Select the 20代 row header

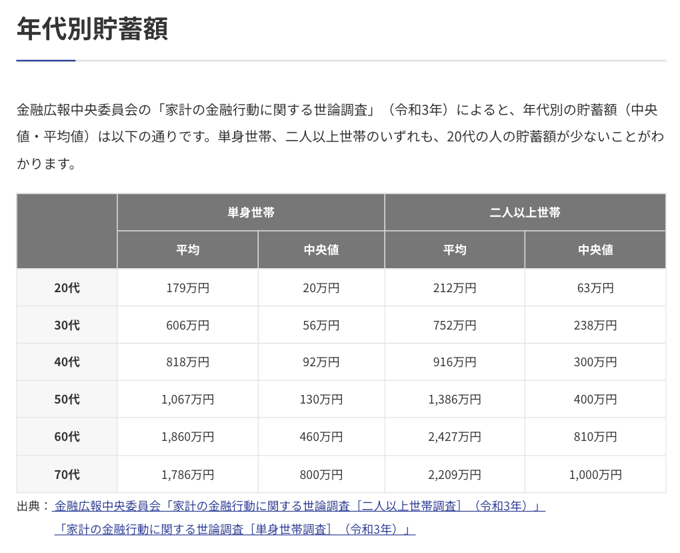click(67, 288)
